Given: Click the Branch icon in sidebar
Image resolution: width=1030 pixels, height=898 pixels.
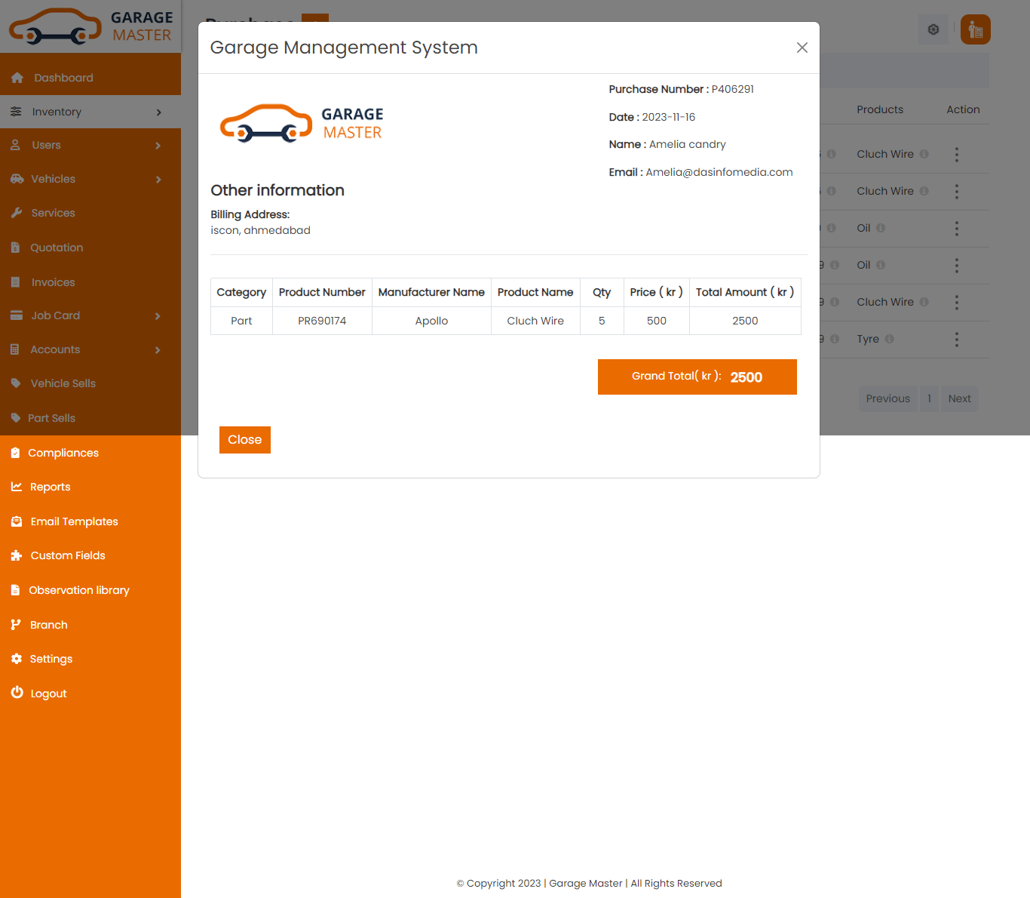Looking at the screenshot, I should (16, 625).
